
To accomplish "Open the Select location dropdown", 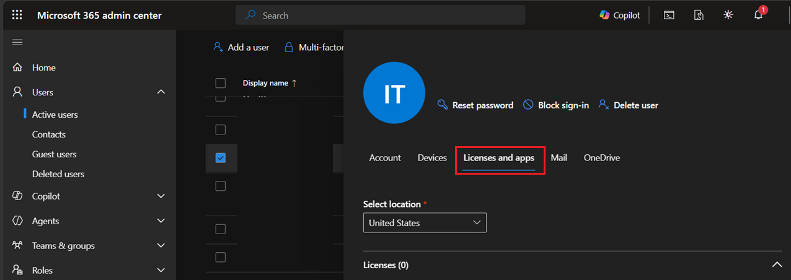I will coord(425,222).
